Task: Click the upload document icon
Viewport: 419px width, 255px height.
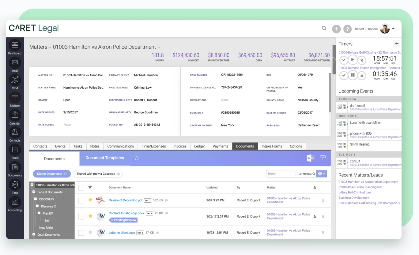Action: [323, 158]
